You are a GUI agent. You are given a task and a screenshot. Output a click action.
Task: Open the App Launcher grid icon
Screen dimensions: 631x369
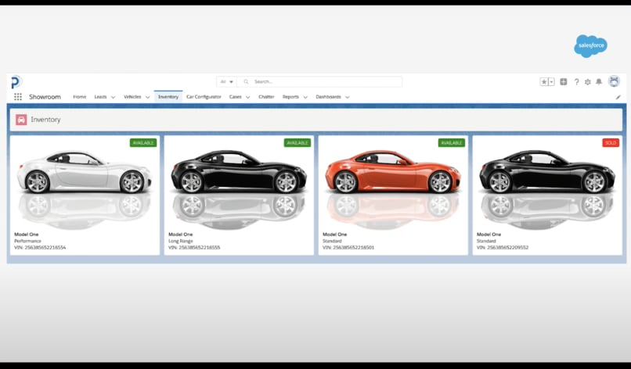(x=18, y=97)
